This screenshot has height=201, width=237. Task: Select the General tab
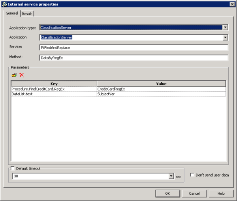pyautogui.click(x=12, y=13)
